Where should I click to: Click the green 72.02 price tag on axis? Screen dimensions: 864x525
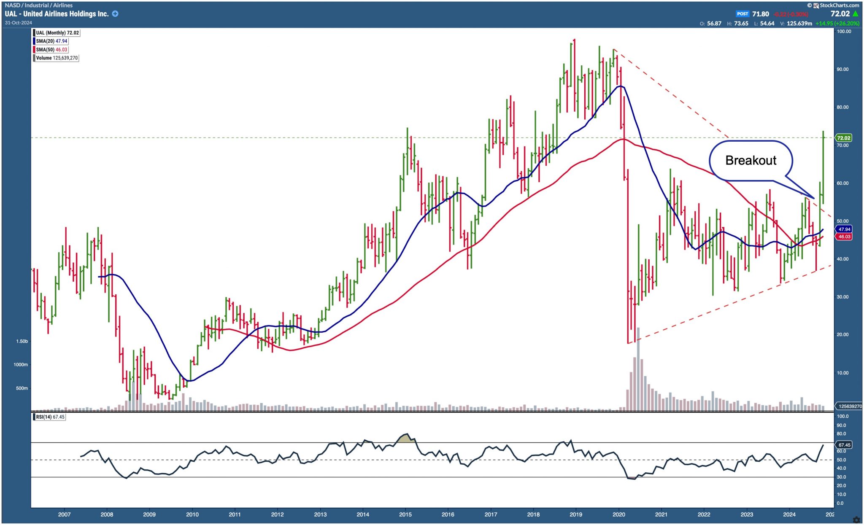pos(843,138)
